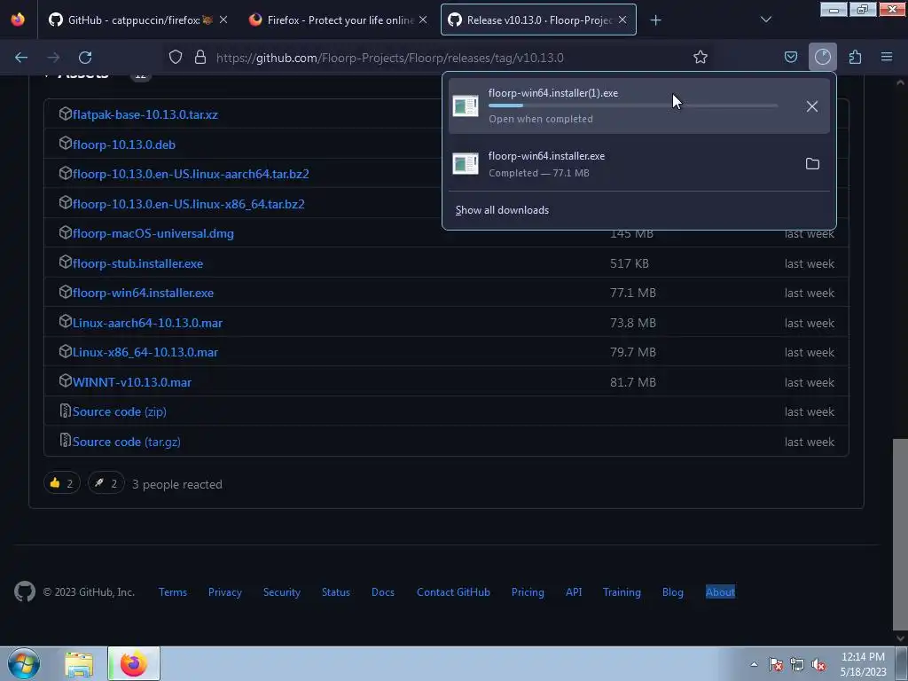Toggle thumbs up reaction
This screenshot has height=681, width=908.
click(61, 483)
